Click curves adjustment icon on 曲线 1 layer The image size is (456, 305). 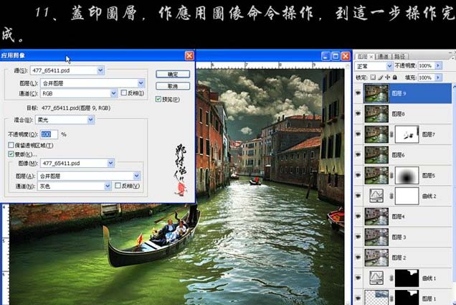tap(376, 278)
